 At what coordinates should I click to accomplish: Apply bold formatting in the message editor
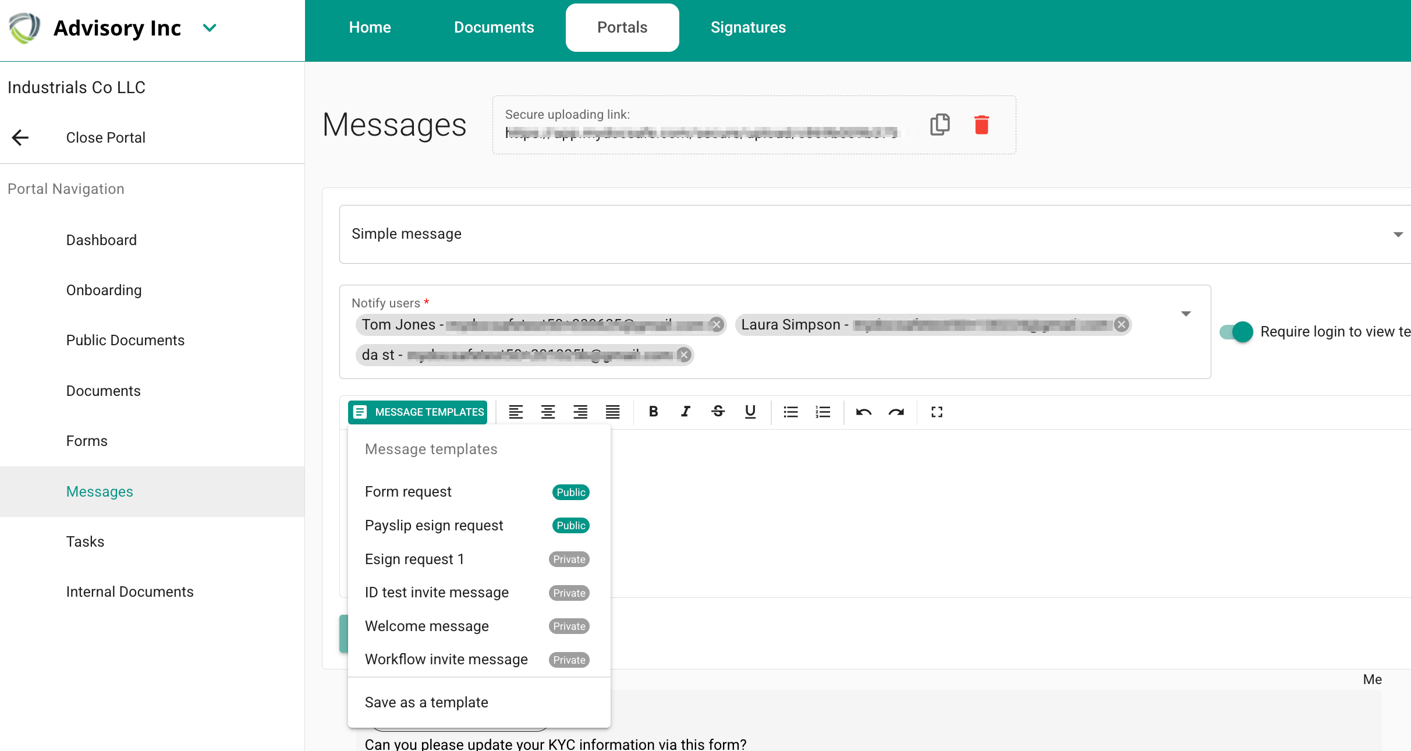tap(653, 412)
